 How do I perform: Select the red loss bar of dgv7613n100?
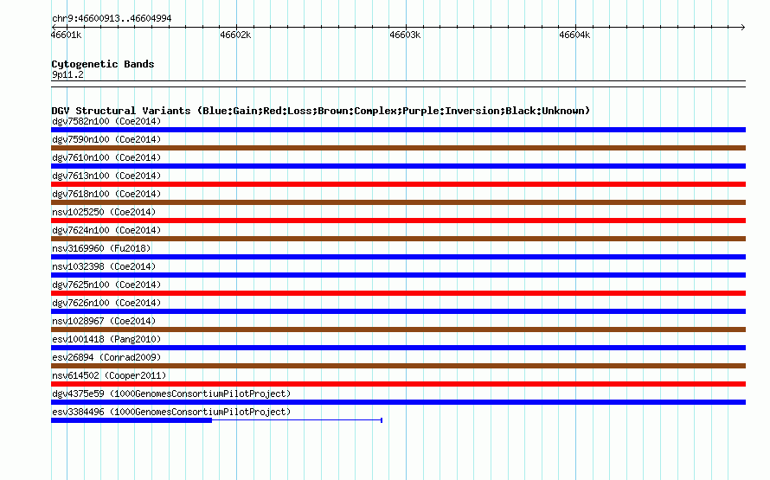coord(398,184)
